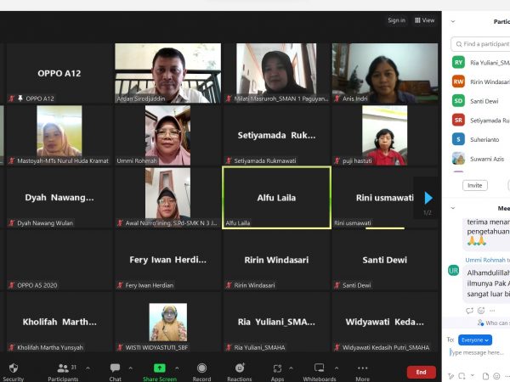The width and height of the screenshot is (510, 382).
Task: Select Widyawati Kedasih Putri_SMAHA tile
Action: [x=385, y=322]
